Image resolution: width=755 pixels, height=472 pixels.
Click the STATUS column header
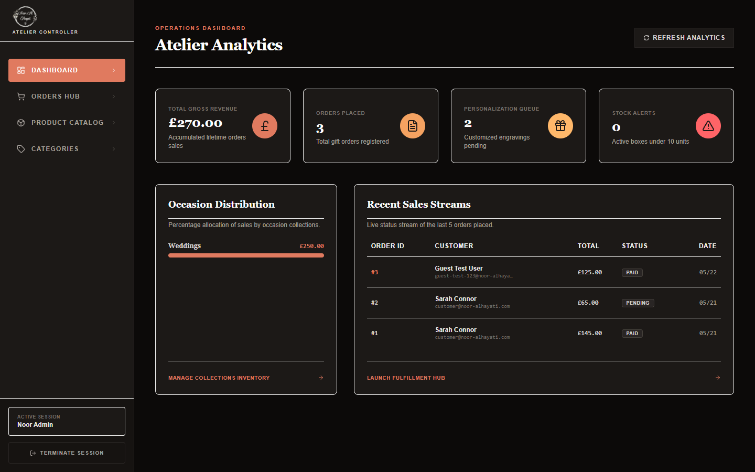point(634,246)
